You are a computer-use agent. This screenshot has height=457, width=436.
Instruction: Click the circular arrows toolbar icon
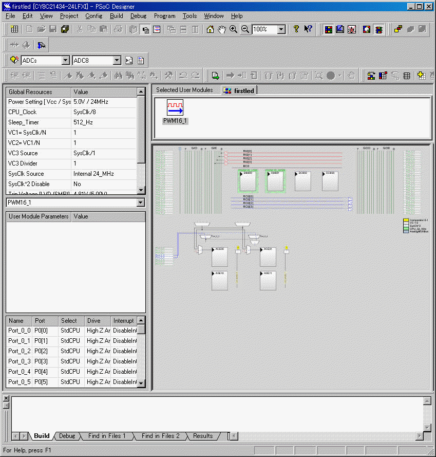(x=366, y=29)
